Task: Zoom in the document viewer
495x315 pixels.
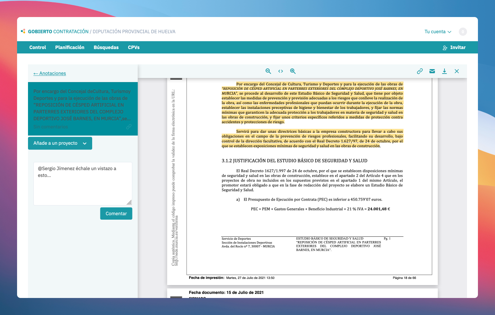Action: [293, 71]
